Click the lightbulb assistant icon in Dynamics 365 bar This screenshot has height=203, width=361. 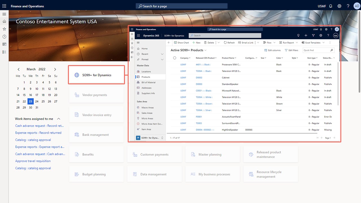tap(298, 36)
